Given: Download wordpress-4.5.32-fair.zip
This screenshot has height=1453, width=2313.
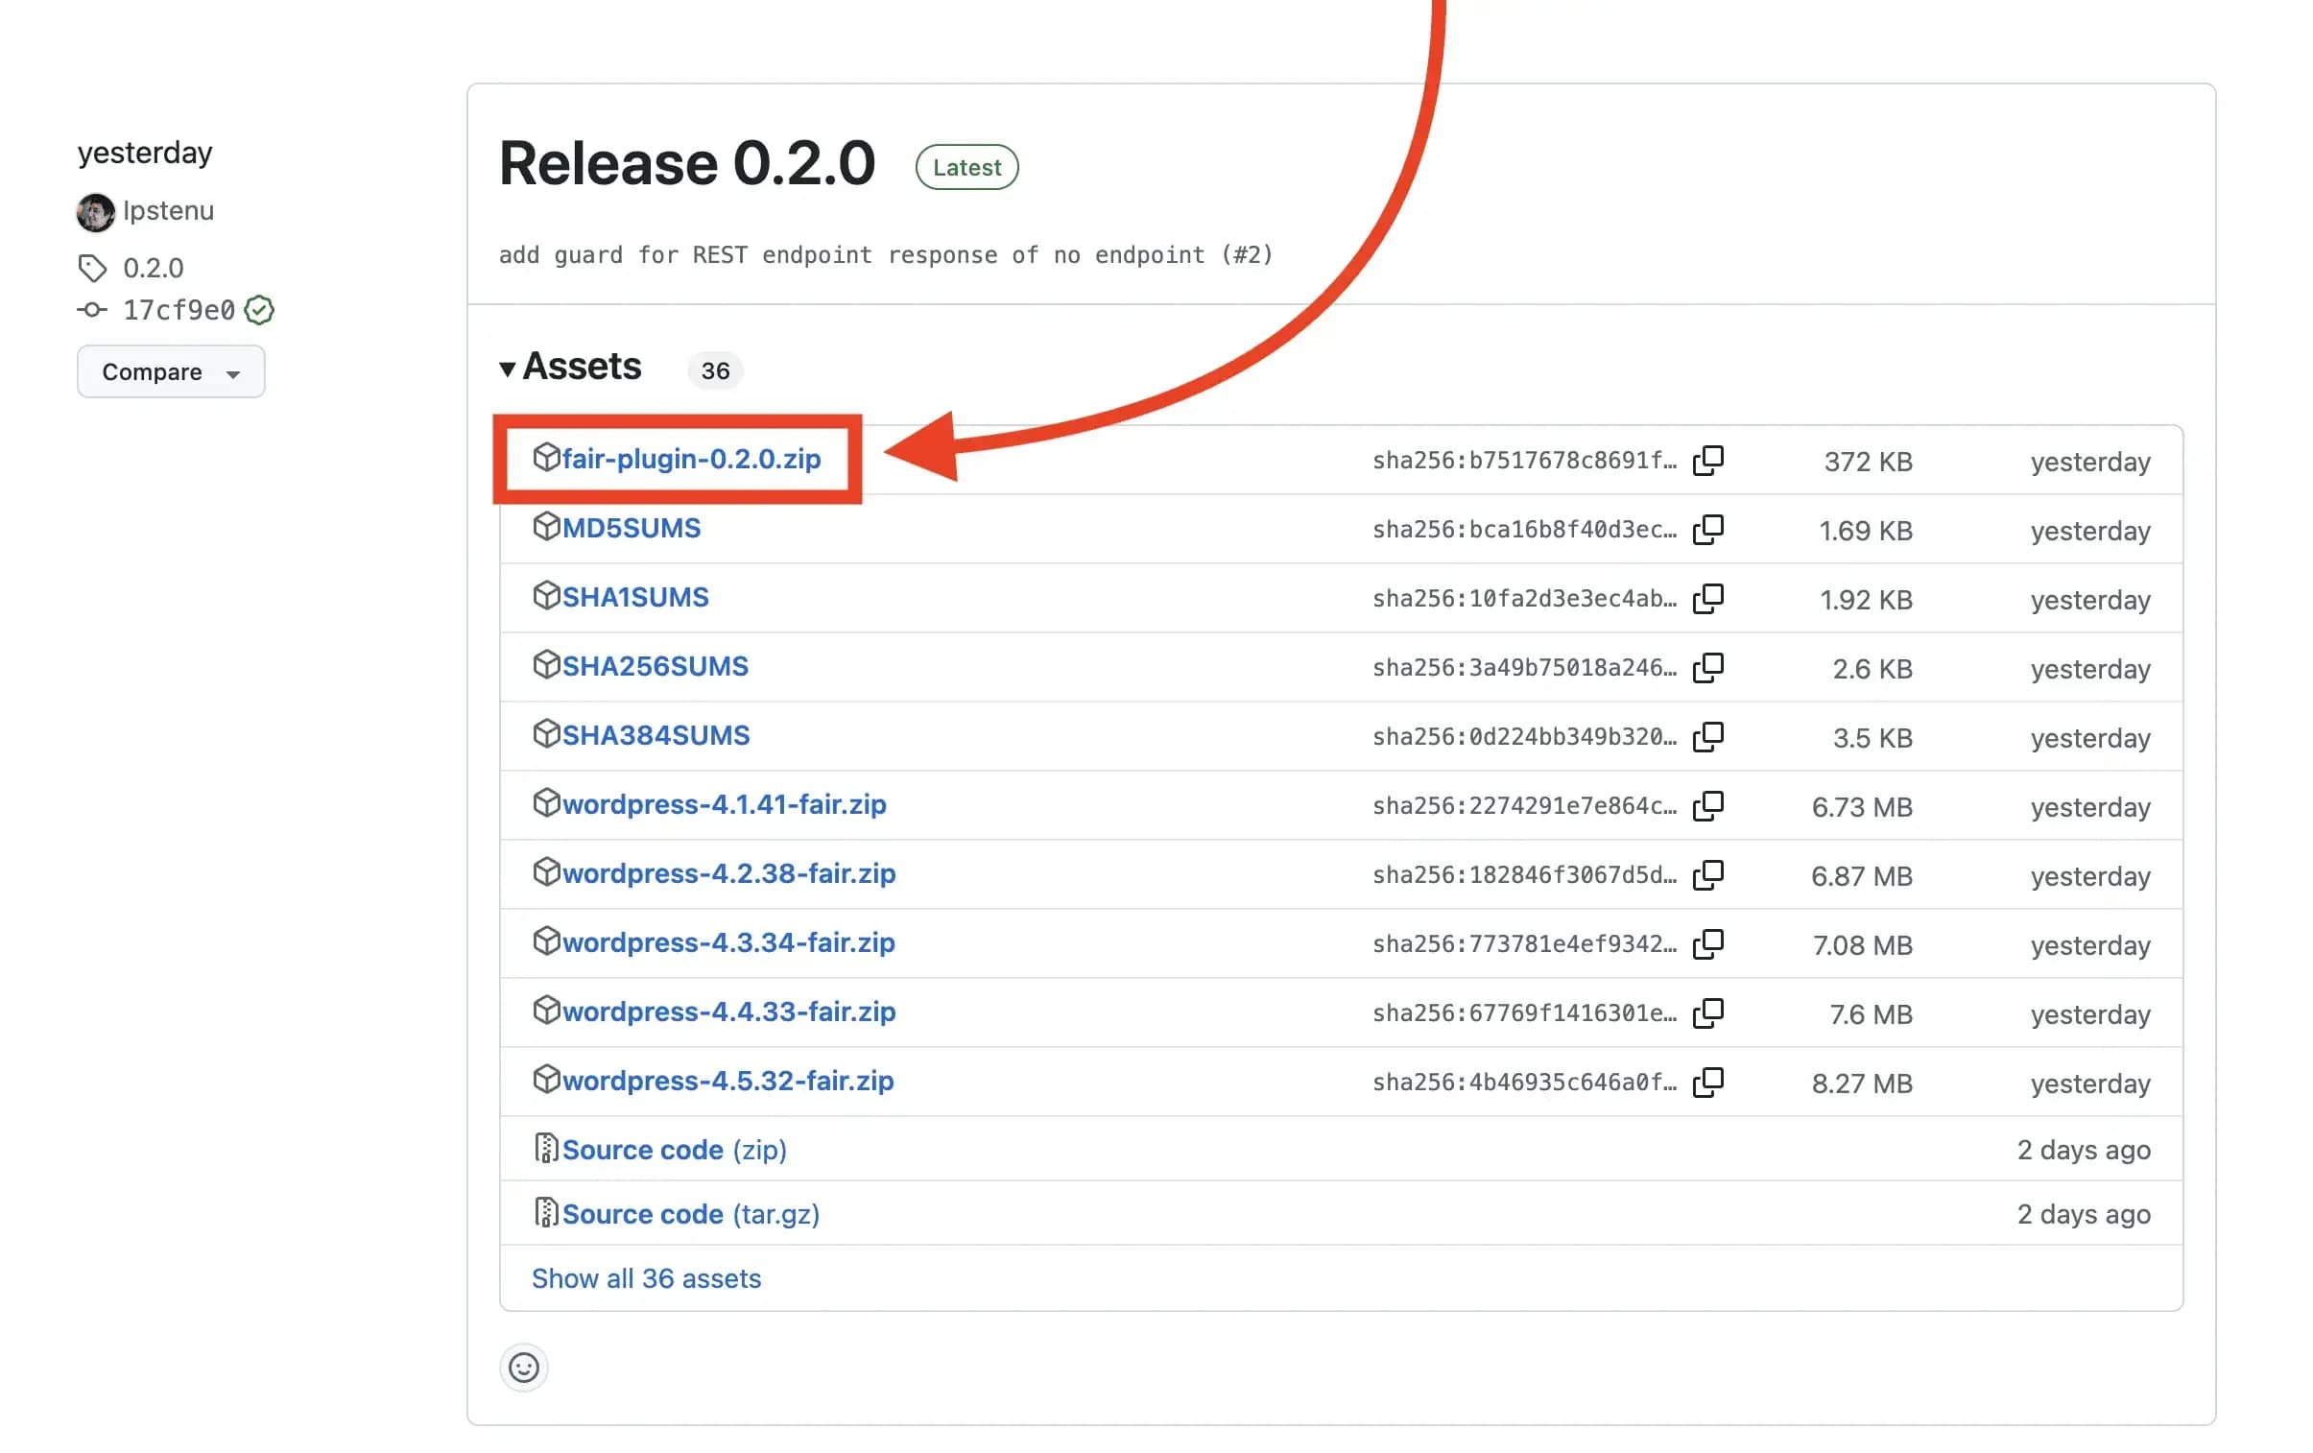Looking at the screenshot, I should click(x=728, y=1082).
